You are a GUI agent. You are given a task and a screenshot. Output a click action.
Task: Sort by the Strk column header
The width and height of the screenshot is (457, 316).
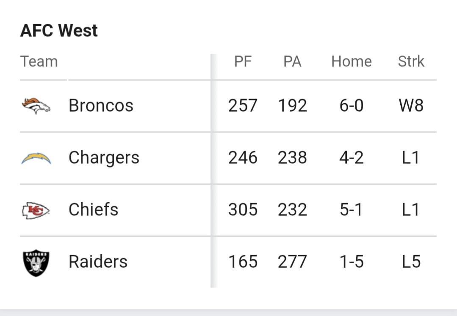[411, 61]
